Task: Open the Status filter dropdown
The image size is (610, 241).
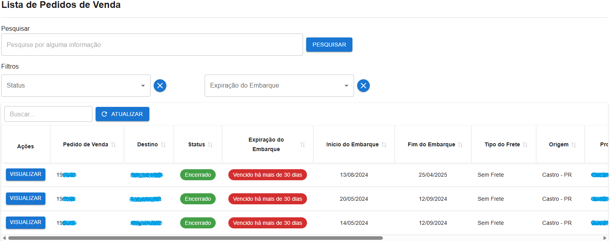Action: tap(76, 86)
